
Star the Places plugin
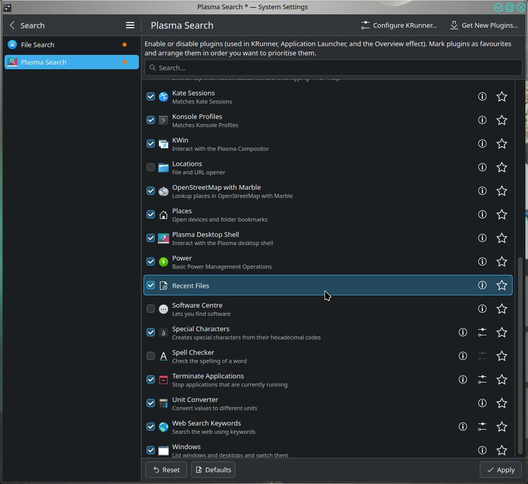pyautogui.click(x=502, y=214)
